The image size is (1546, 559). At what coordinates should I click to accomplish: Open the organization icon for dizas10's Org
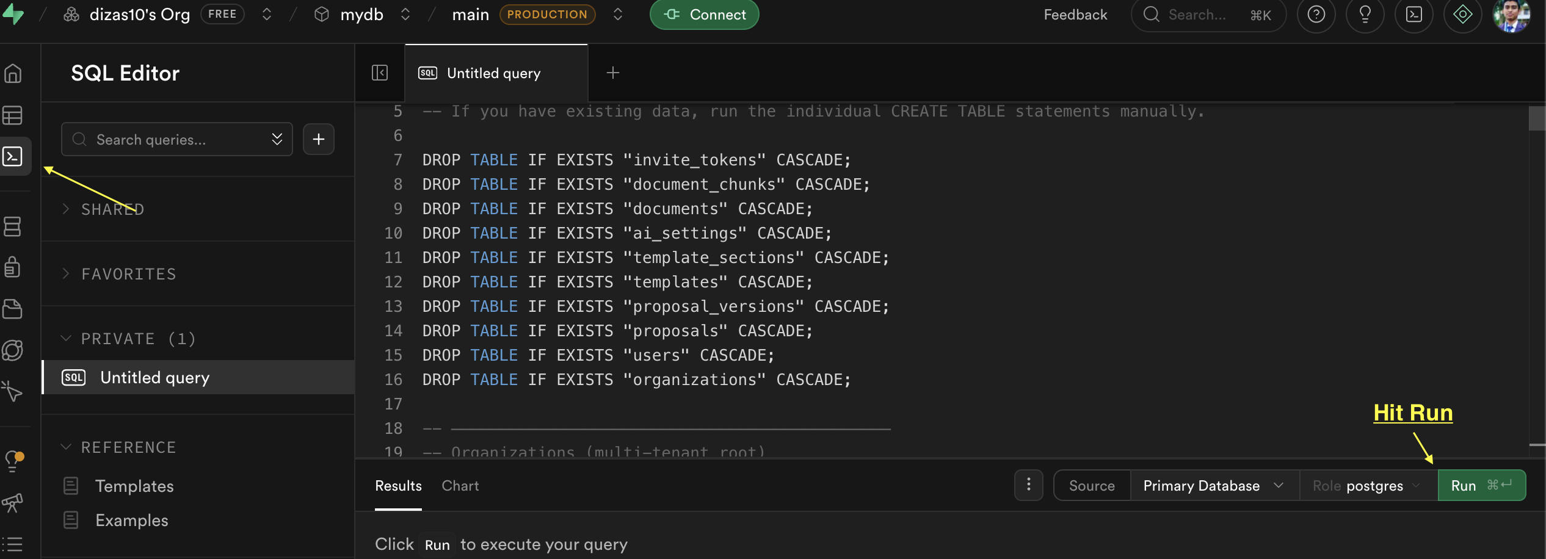tap(71, 14)
